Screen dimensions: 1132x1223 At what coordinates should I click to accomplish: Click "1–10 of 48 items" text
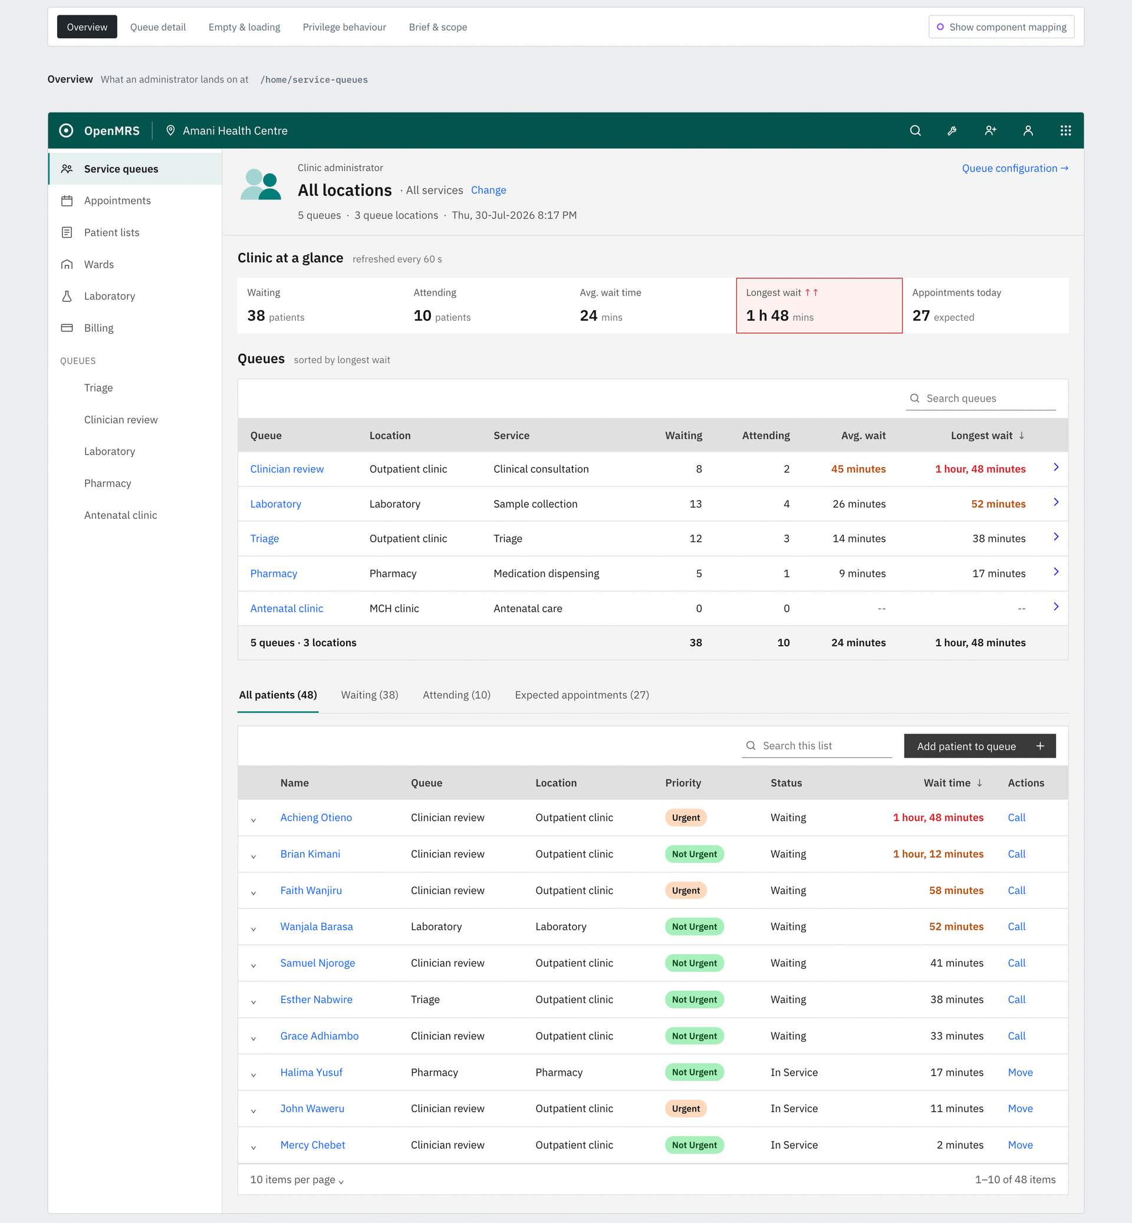pos(1015,1179)
